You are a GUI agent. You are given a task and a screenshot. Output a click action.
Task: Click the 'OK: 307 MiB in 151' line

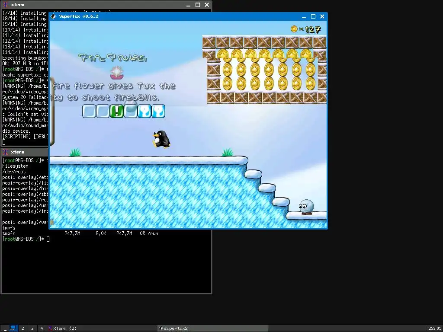(26, 64)
